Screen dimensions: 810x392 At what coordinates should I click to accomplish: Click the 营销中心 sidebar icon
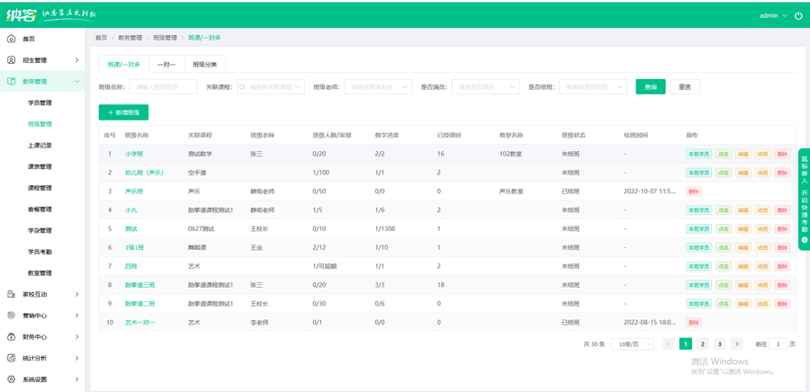pyautogui.click(x=12, y=316)
